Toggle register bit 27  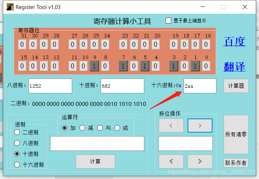click(73, 44)
